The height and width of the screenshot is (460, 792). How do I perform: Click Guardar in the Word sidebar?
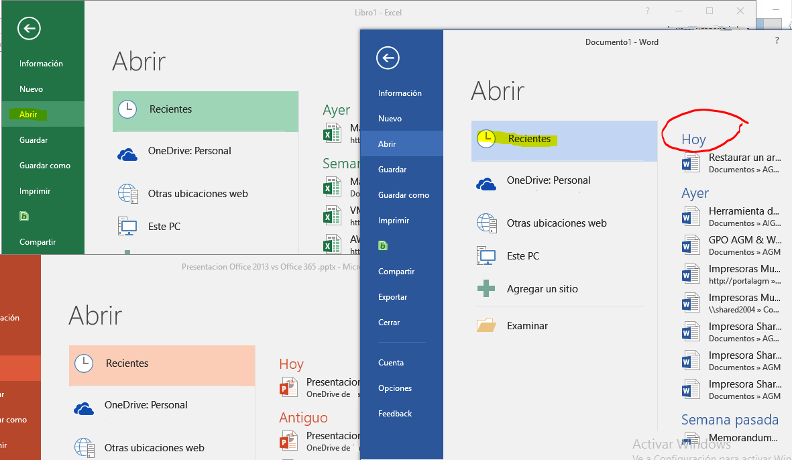392,170
